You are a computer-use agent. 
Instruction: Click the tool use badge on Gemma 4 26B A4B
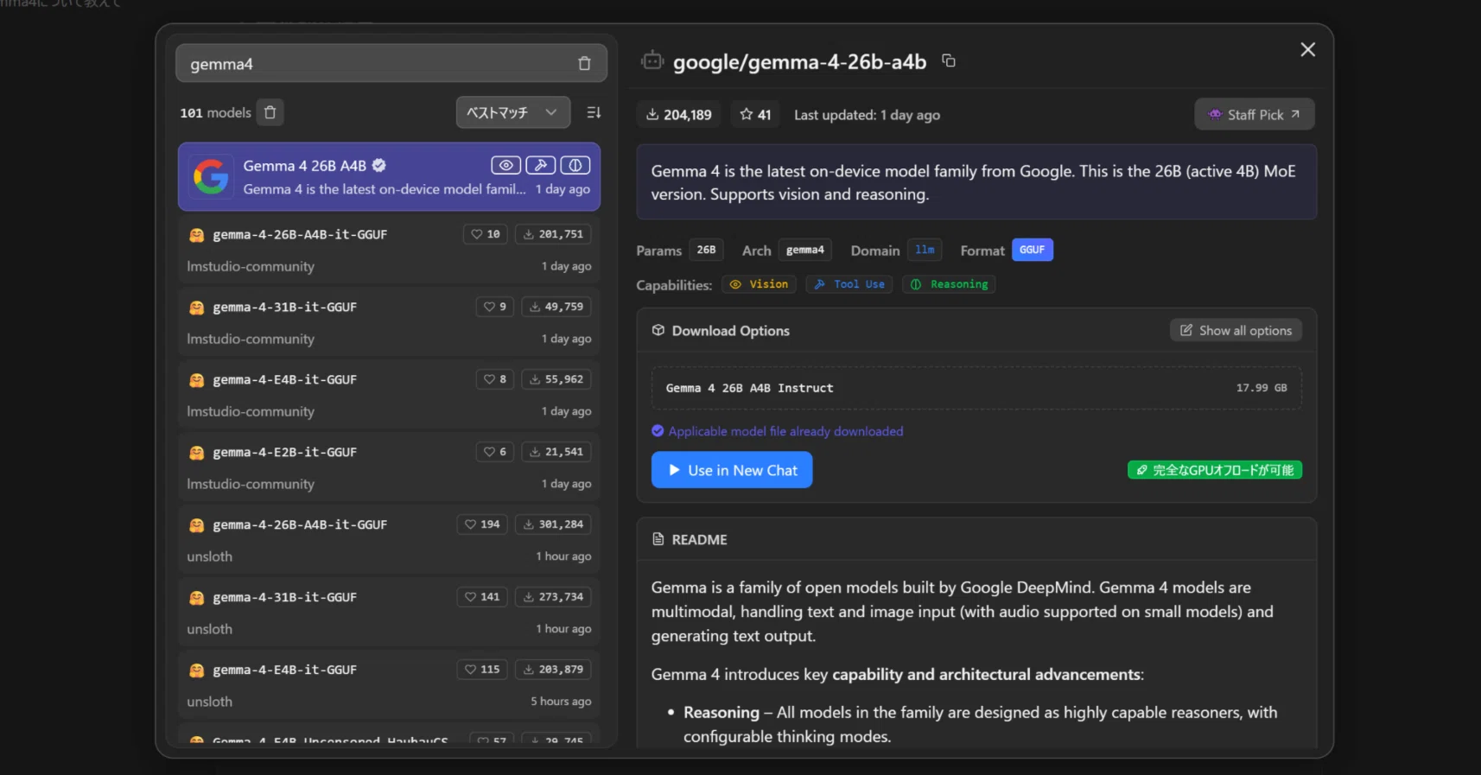540,165
